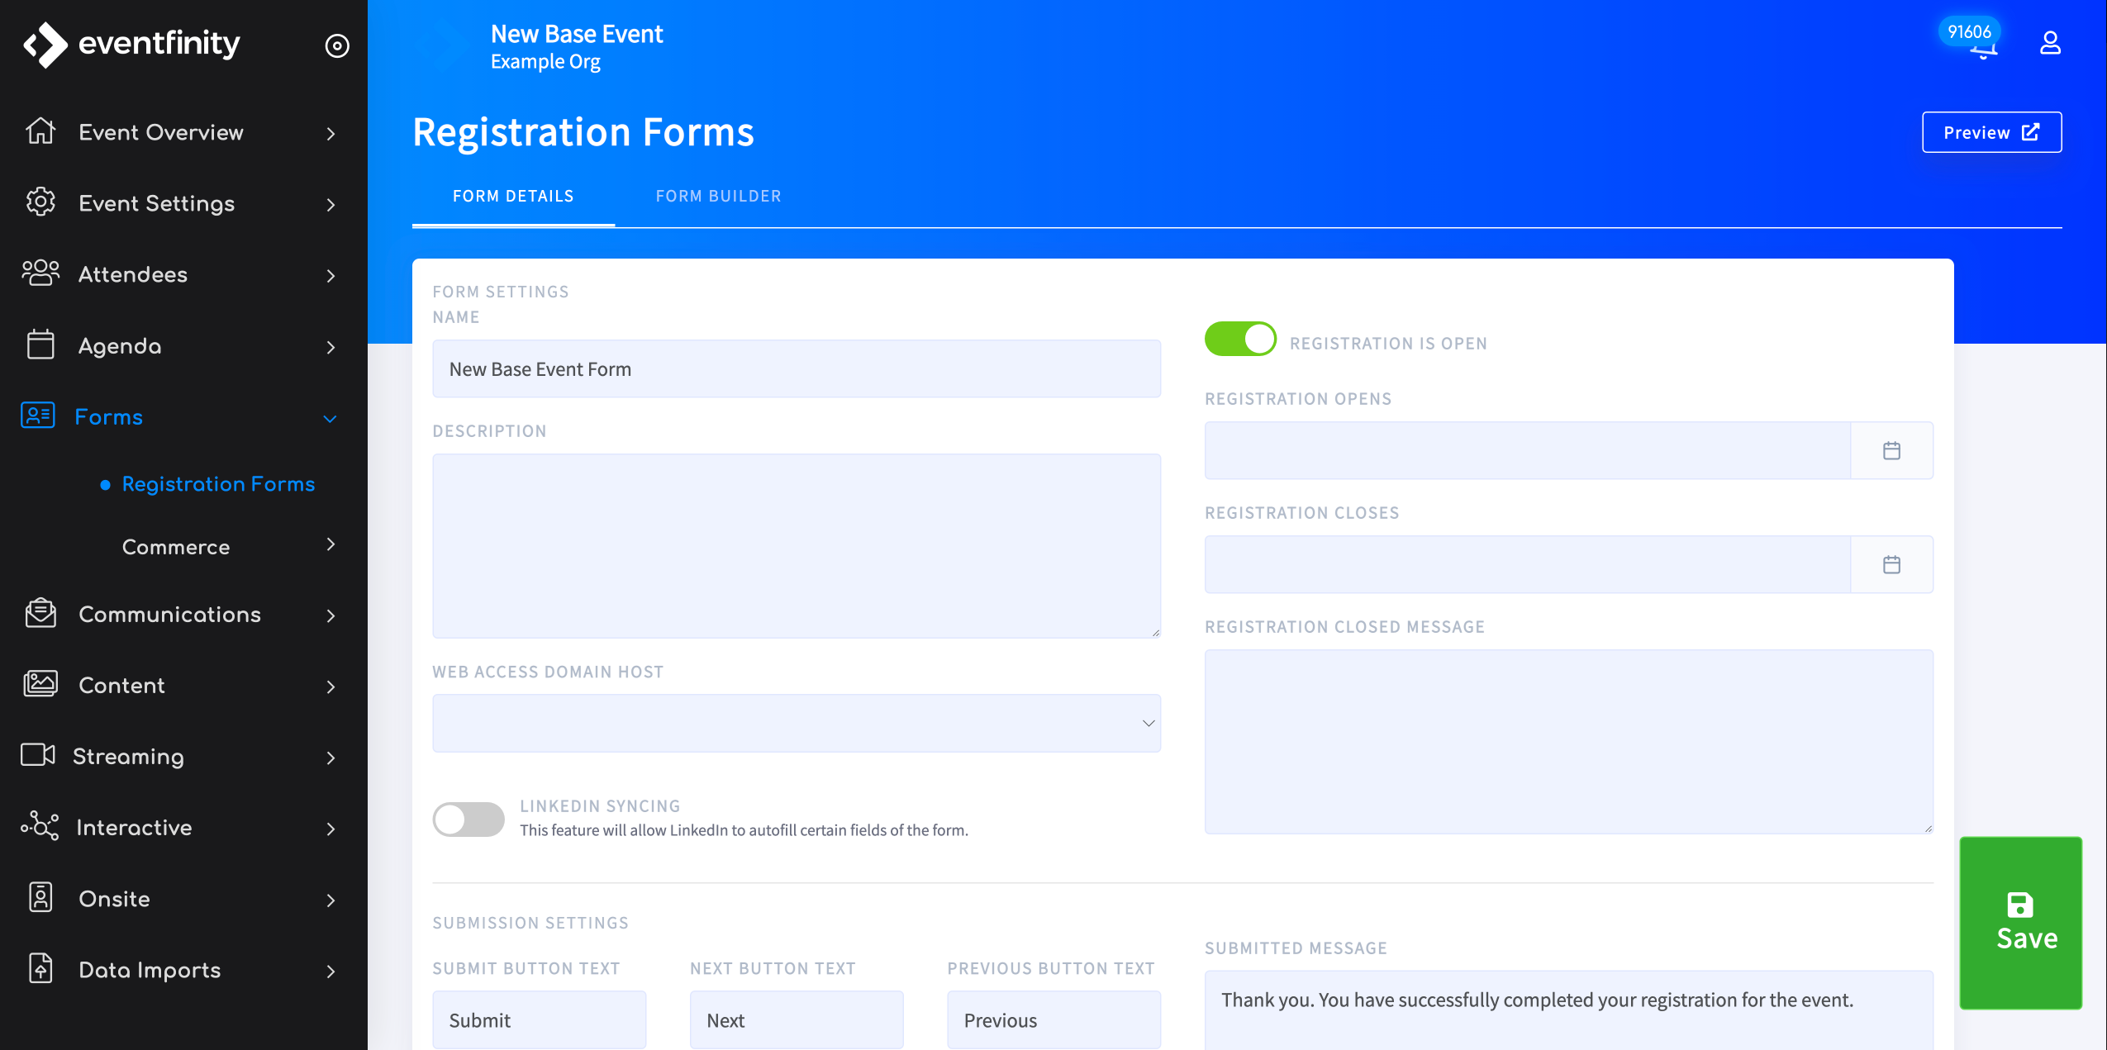Click the Attendees people icon
2107x1050 pixels.
click(40, 273)
